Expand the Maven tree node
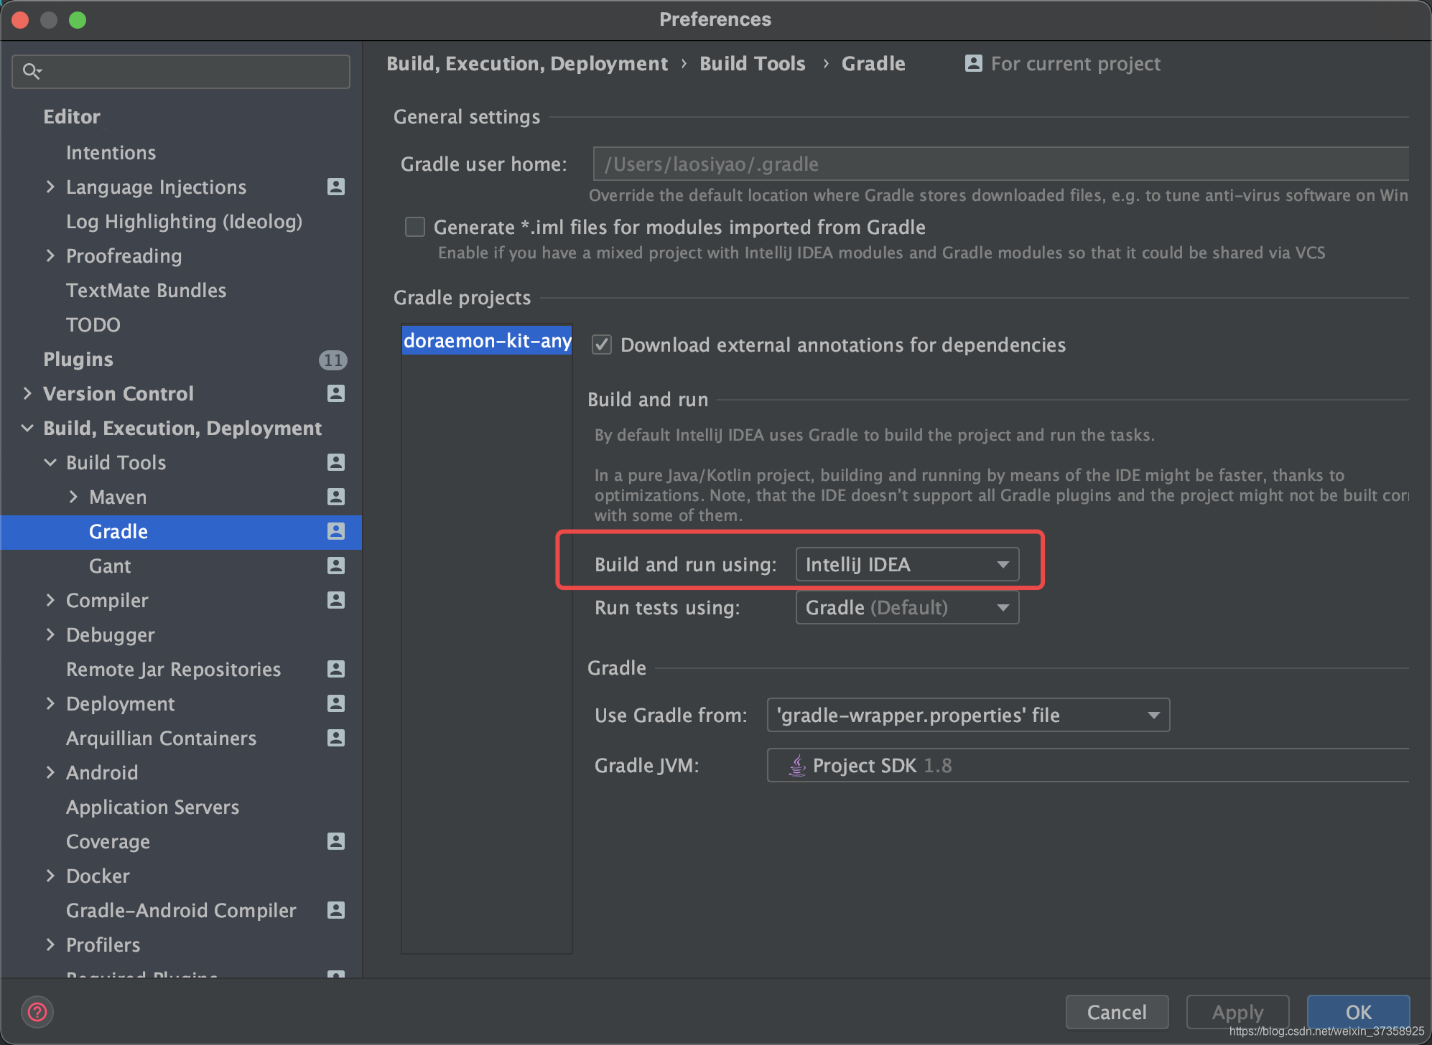 tap(73, 497)
